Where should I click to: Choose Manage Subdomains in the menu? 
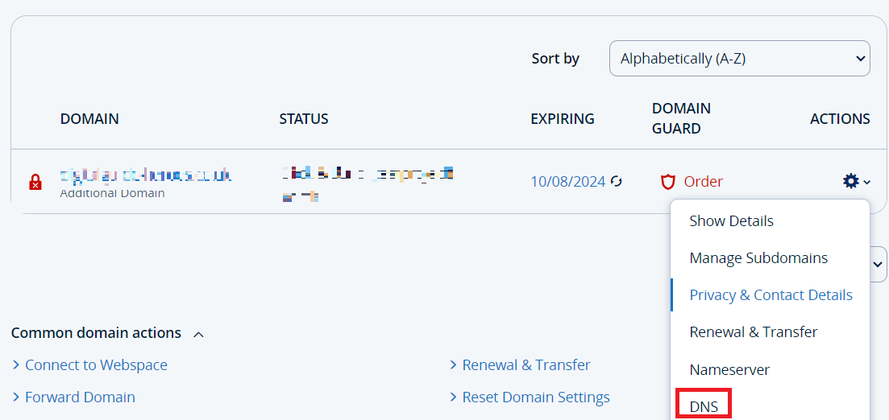click(758, 258)
